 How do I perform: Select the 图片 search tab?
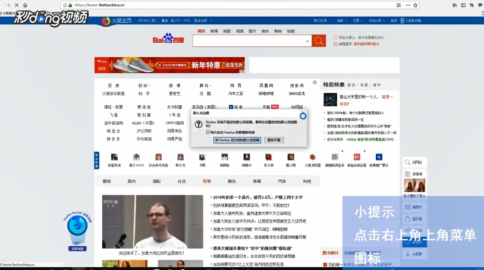coord(252,31)
